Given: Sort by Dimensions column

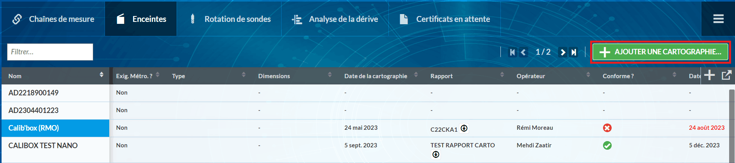Looking at the screenshot, I should click(330, 74).
